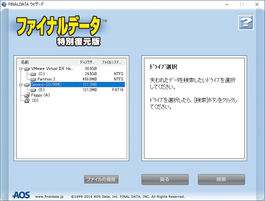This screenshot has width=265, height=201.
Task: Click the ファイルの種類 button
Action: 101,179
